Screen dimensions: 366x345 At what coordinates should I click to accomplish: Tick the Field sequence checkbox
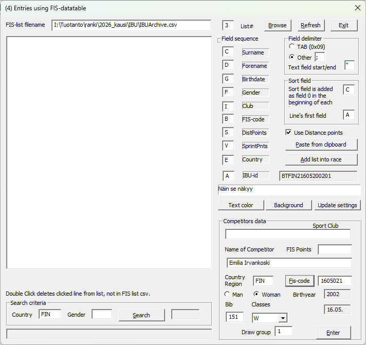click(x=219, y=40)
